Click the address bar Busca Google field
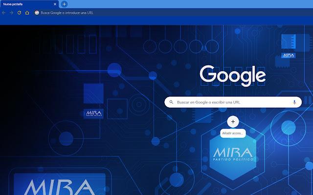Image resolution: width=313 pixels, height=195 pixels. point(173,13)
